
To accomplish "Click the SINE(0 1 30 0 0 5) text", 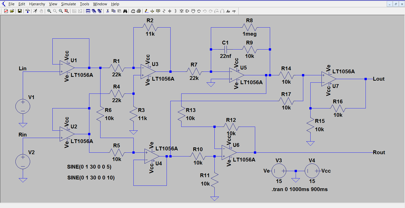I will pyautogui.click(x=89, y=167).
